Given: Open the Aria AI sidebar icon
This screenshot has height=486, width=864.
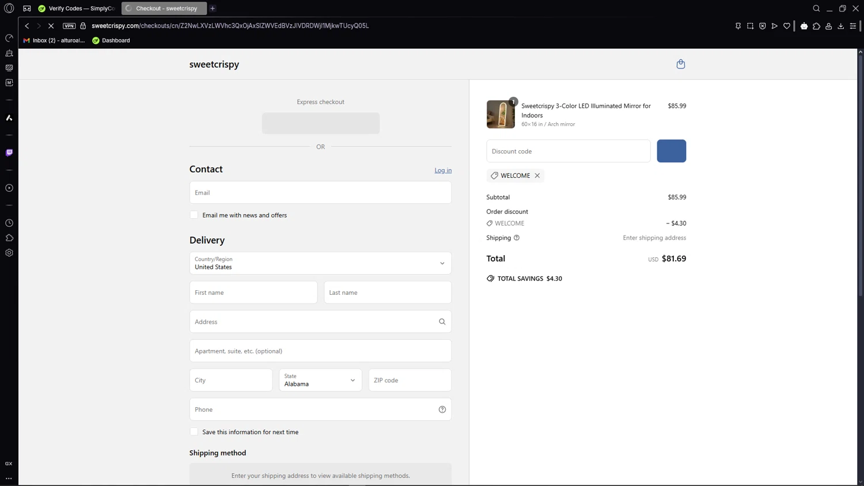Looking at the screenshot, I should coord(9,118).
